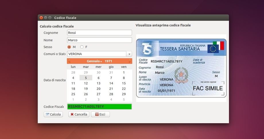Image resolution: width=264 pixels, height=139 pixels.
Task: Click the Esci button
Action: pos(100,114)
